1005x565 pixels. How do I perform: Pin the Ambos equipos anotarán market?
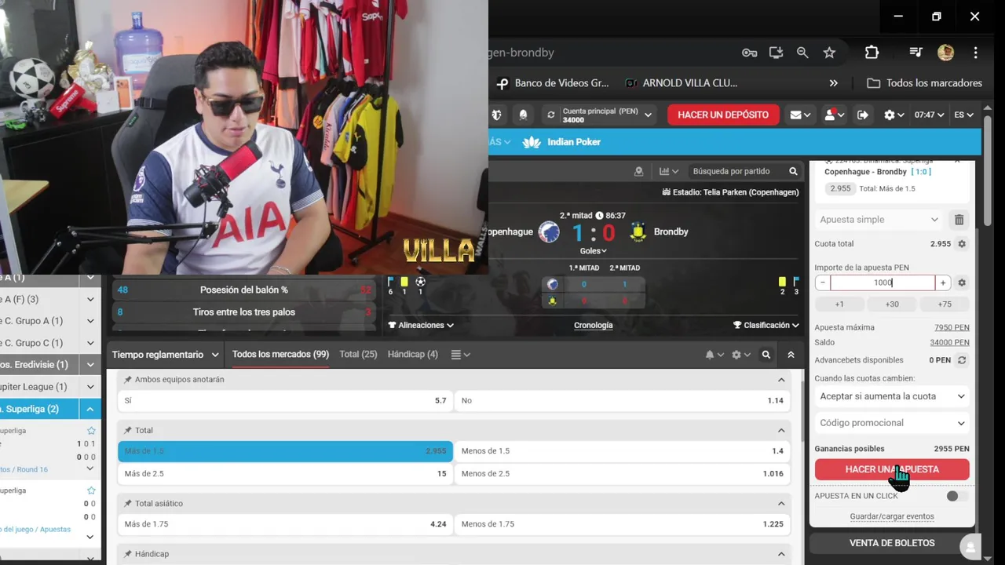pos(128,380)
